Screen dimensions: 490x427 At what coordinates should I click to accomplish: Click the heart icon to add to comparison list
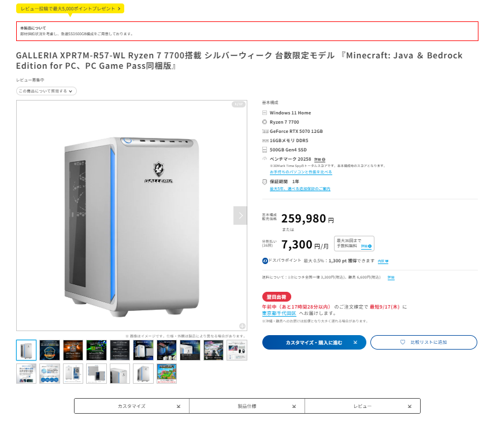tap(403, 342)
